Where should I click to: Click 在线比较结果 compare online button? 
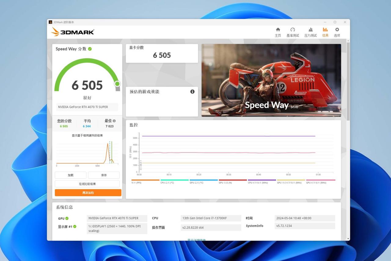(87, 184)
